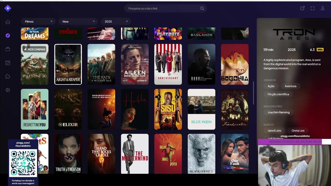Open the Filmes type dropdown

point(39,21)
